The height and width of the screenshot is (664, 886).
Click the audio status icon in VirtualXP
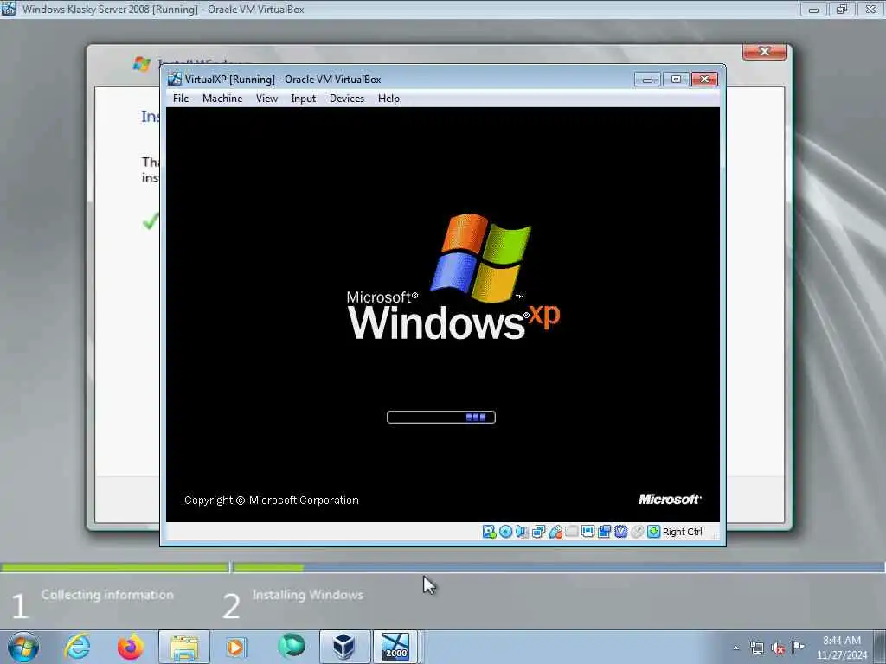point(522,532)
